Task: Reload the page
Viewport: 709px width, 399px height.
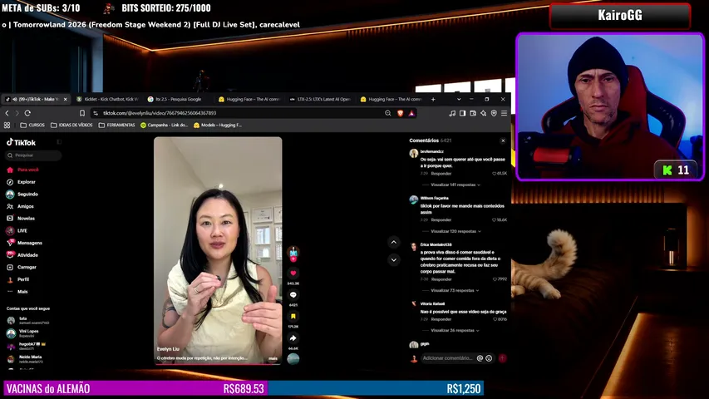Action: (27, 113)
